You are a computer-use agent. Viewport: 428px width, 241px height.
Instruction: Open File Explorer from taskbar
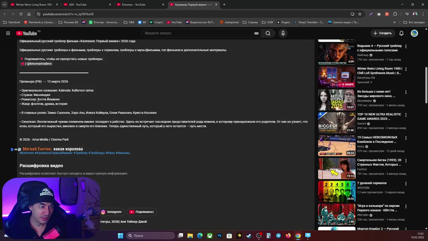point(190,236)
